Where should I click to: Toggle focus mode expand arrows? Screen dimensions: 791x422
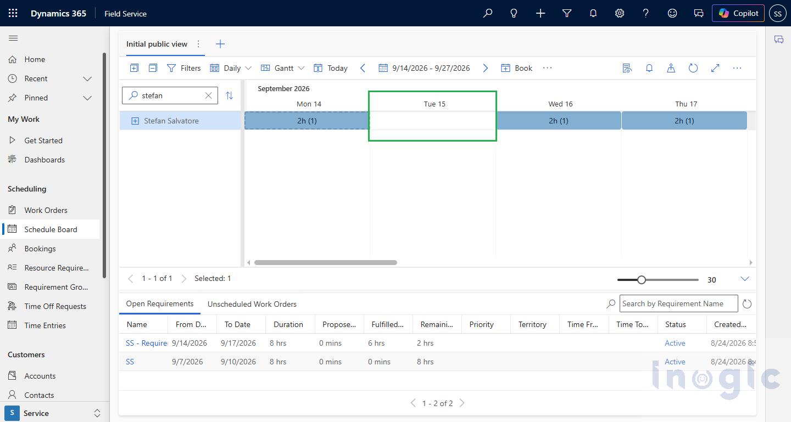click(x=715, y=68)
